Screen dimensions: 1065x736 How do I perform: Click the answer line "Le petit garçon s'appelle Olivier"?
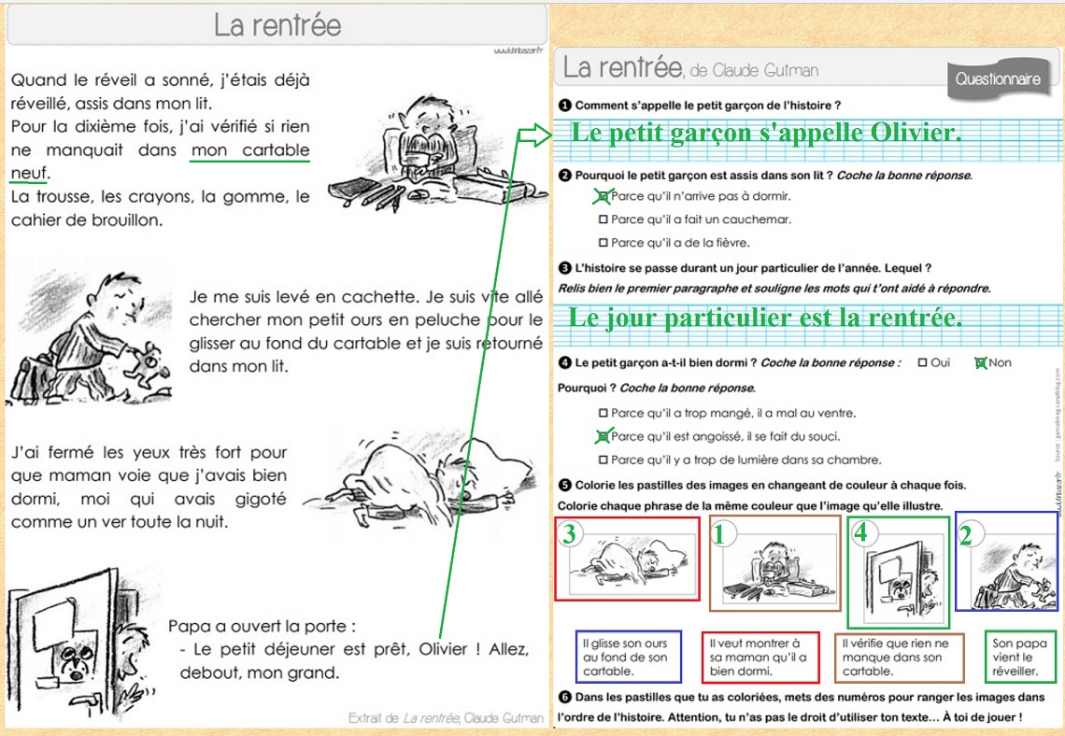766,134
